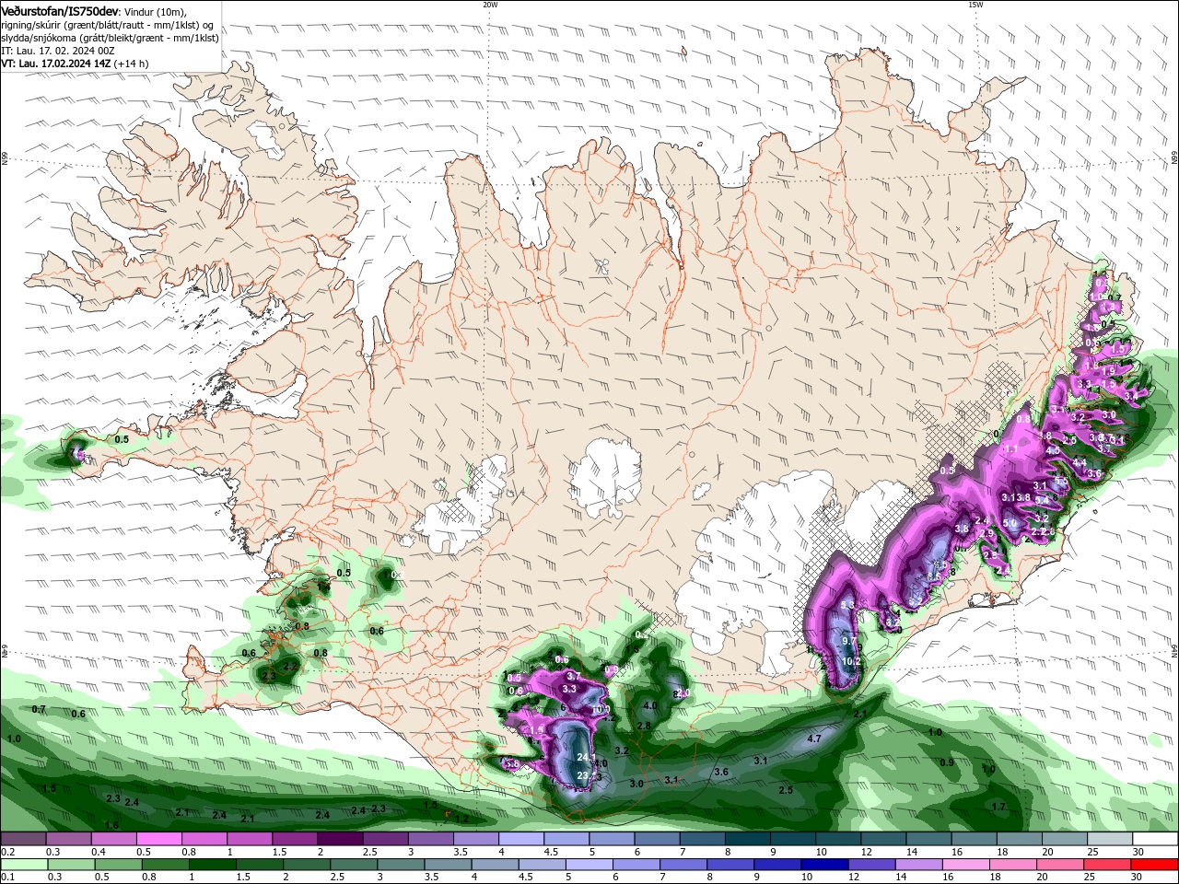
Task: Select the mauve 0.3 swatch in top legend row
Action: 69,839
